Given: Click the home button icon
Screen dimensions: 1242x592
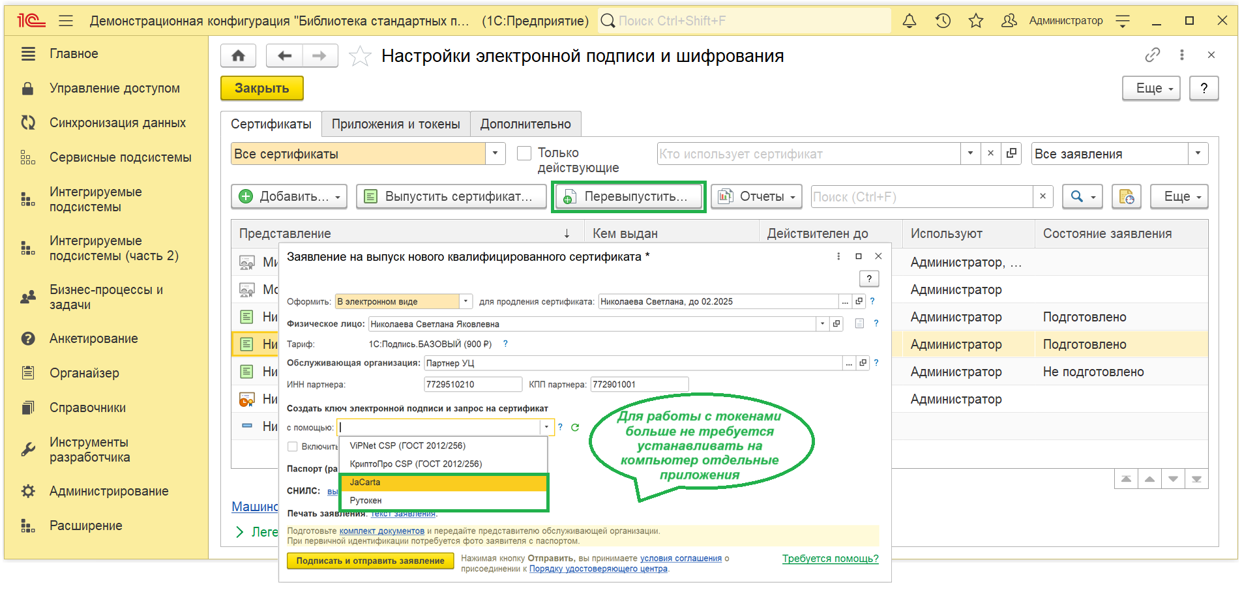Looking at the screenshot, I should tap(238, 56).
